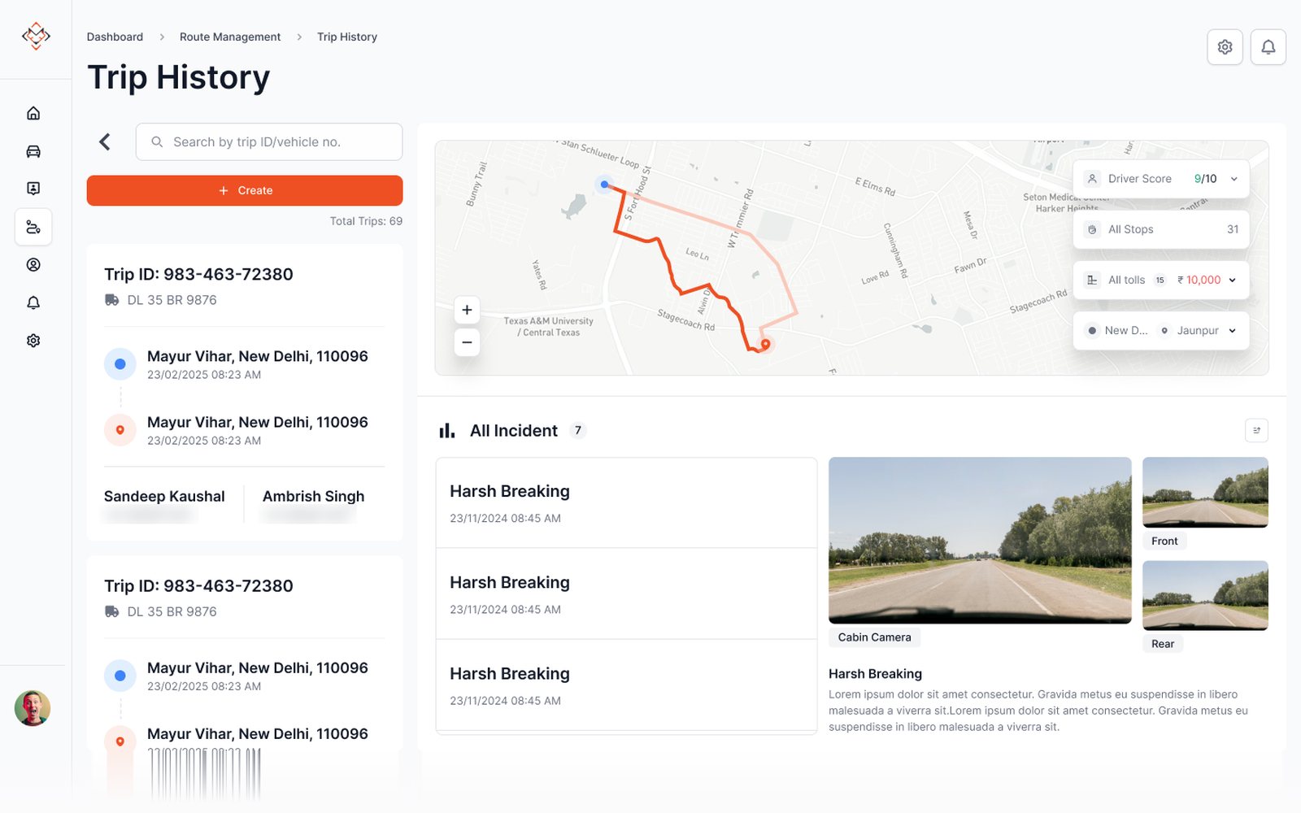
Task: Click the user avatar photo
Action: pyautogui.click(x=33, y=708)
